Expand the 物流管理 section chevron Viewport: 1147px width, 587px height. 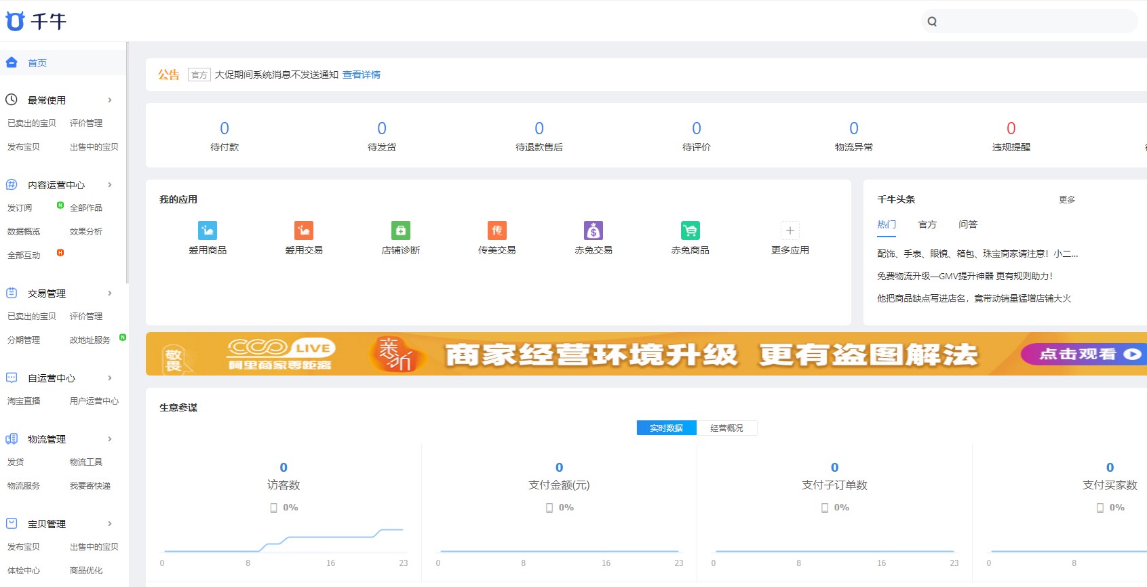110,439
